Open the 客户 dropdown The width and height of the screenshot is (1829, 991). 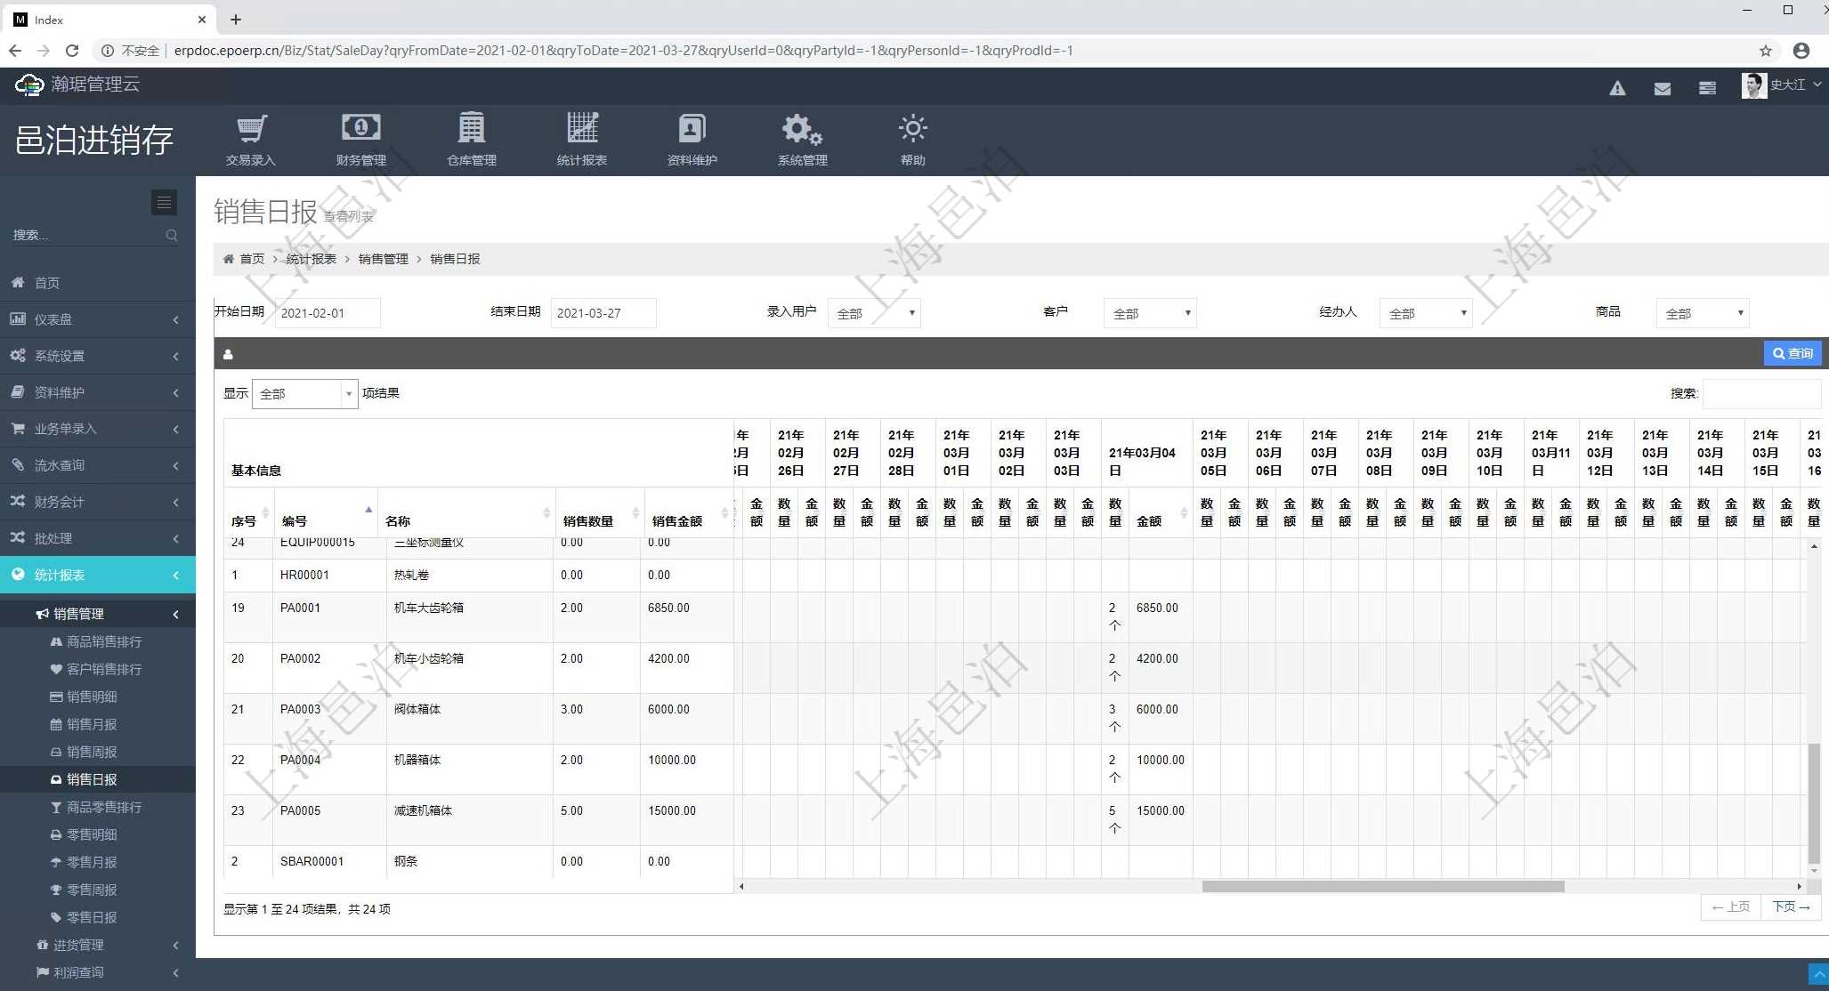coord(1150,313)
